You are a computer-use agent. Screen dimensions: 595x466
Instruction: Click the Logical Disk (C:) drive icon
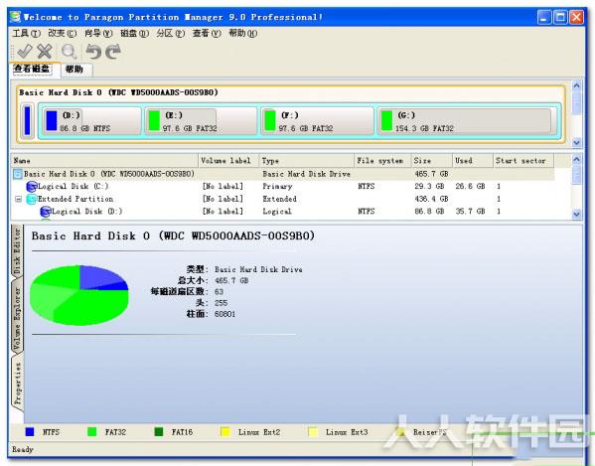click(32, 187)
